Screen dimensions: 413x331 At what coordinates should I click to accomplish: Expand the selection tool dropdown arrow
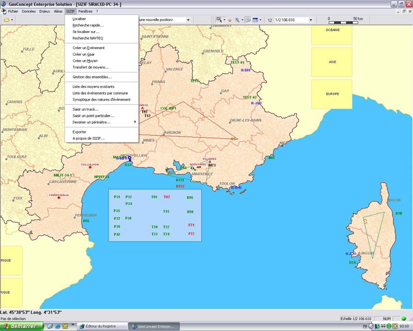(x=224, y=20)
